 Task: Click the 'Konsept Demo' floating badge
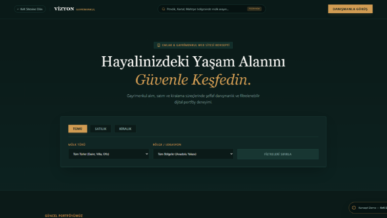click(x=368, y=208)
